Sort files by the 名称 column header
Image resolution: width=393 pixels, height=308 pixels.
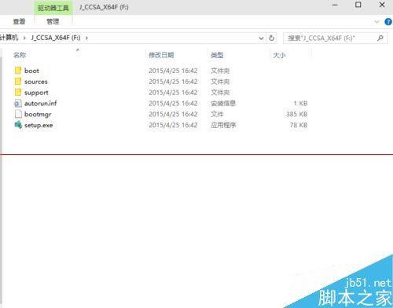click(20, 55)
